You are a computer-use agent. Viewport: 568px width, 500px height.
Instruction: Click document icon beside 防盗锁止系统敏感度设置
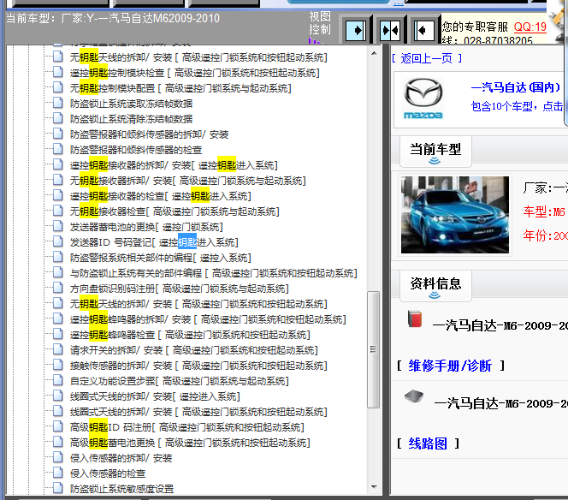57,488
